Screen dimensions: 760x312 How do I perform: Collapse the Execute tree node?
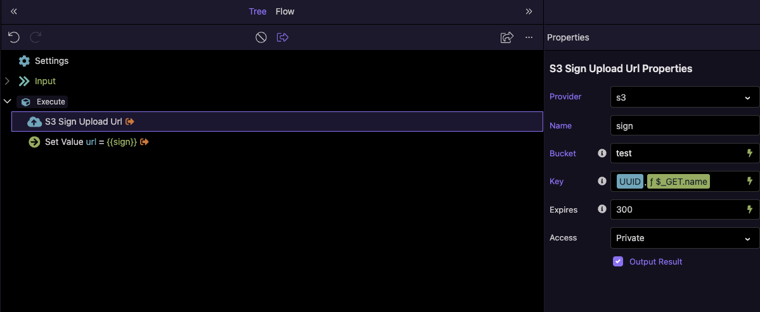(7, 101)
